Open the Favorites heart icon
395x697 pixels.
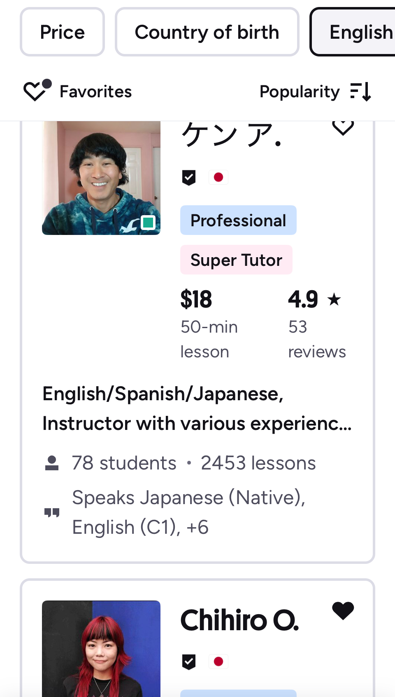point(37,91)
